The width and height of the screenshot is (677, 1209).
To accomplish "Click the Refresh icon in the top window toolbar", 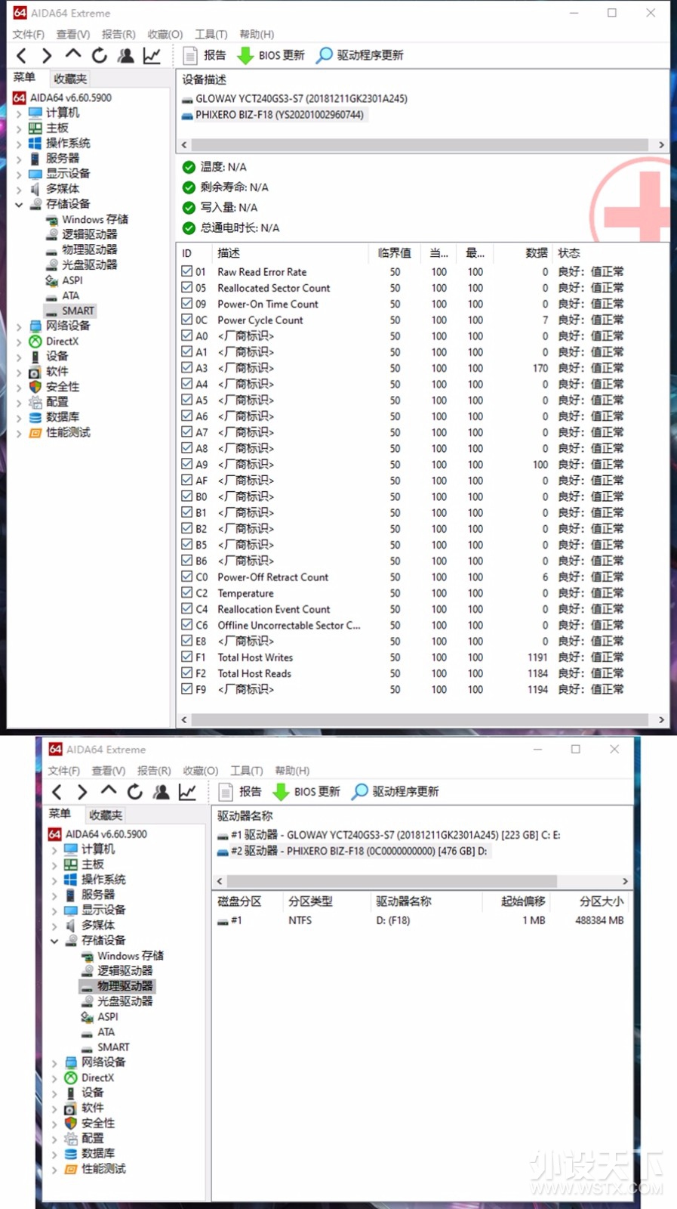I will [99, 55].
